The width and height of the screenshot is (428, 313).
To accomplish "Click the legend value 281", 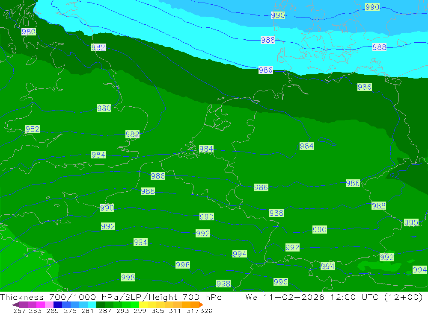I will pos(87,310).
